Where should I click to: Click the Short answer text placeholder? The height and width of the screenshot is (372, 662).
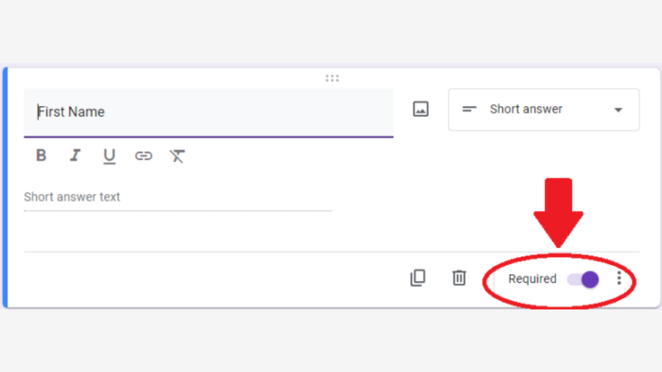pos(72,197)
